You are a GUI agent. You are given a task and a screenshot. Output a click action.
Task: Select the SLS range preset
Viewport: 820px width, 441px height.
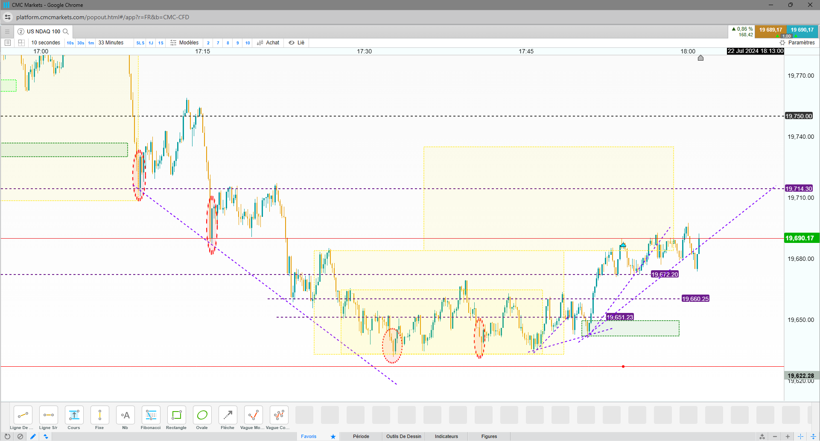[x=140, y=43]
